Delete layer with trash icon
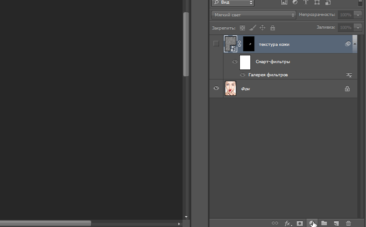 349,223
